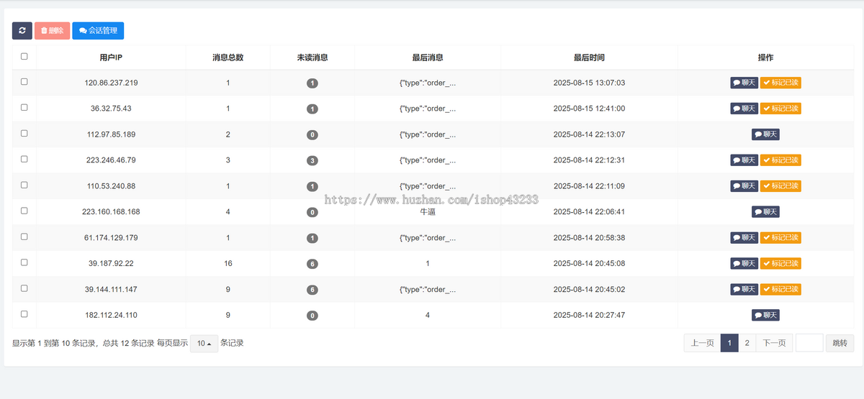Tick the checkbox beside 39.144.111.147
Image resolution: width=864 pixels, height=399 pixels.
click(x=24, y=288)
